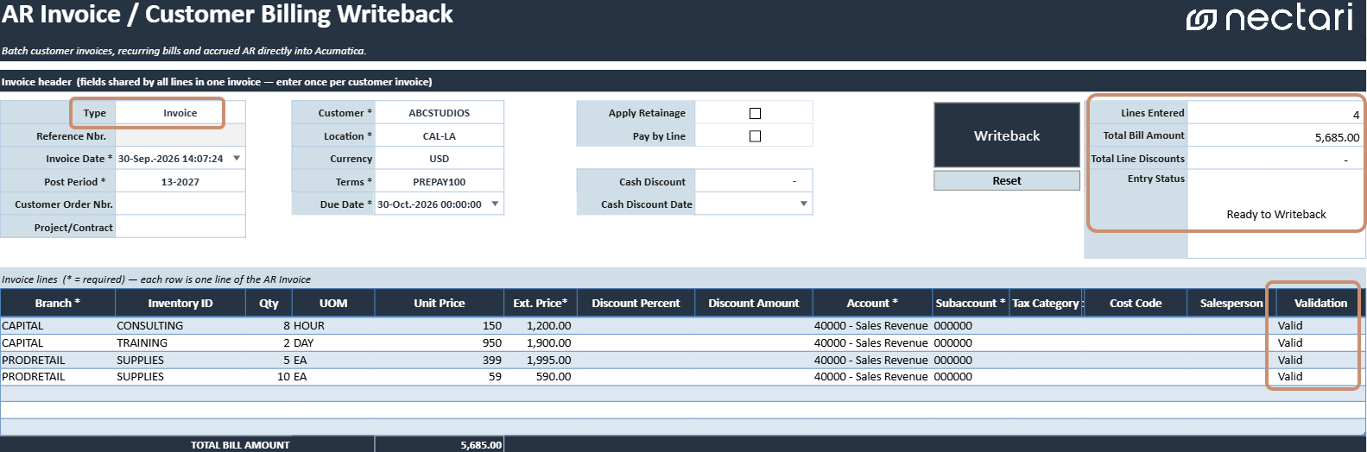Screen dimensions: 1367x452
Task: Click the Discount Amount column header
Action: [x=754, y=303]
